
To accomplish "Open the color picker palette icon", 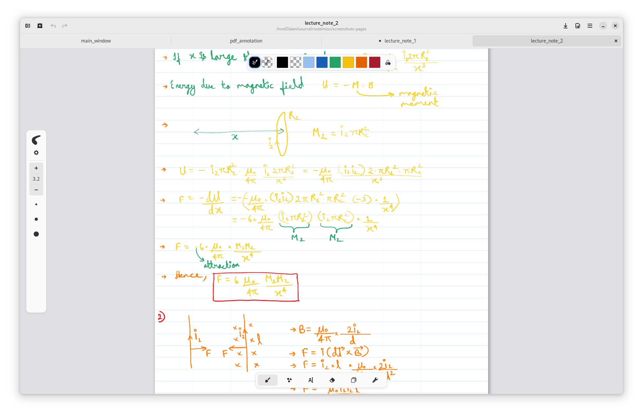I will click(x=388, y=62).
